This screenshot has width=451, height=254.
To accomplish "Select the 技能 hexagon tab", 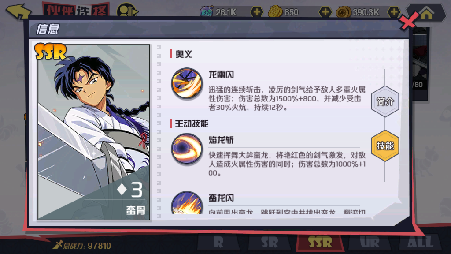I will (x=385, y=146).
